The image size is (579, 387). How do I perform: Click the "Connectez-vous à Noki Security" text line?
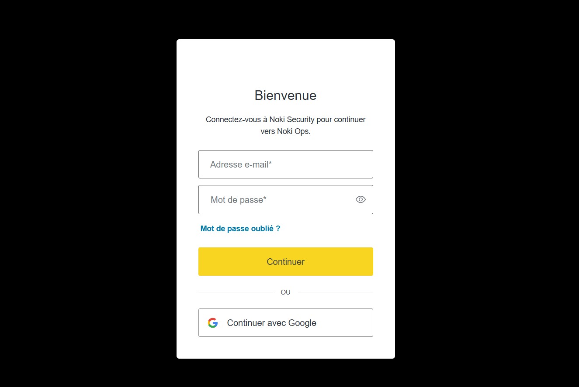click(286, 120)
